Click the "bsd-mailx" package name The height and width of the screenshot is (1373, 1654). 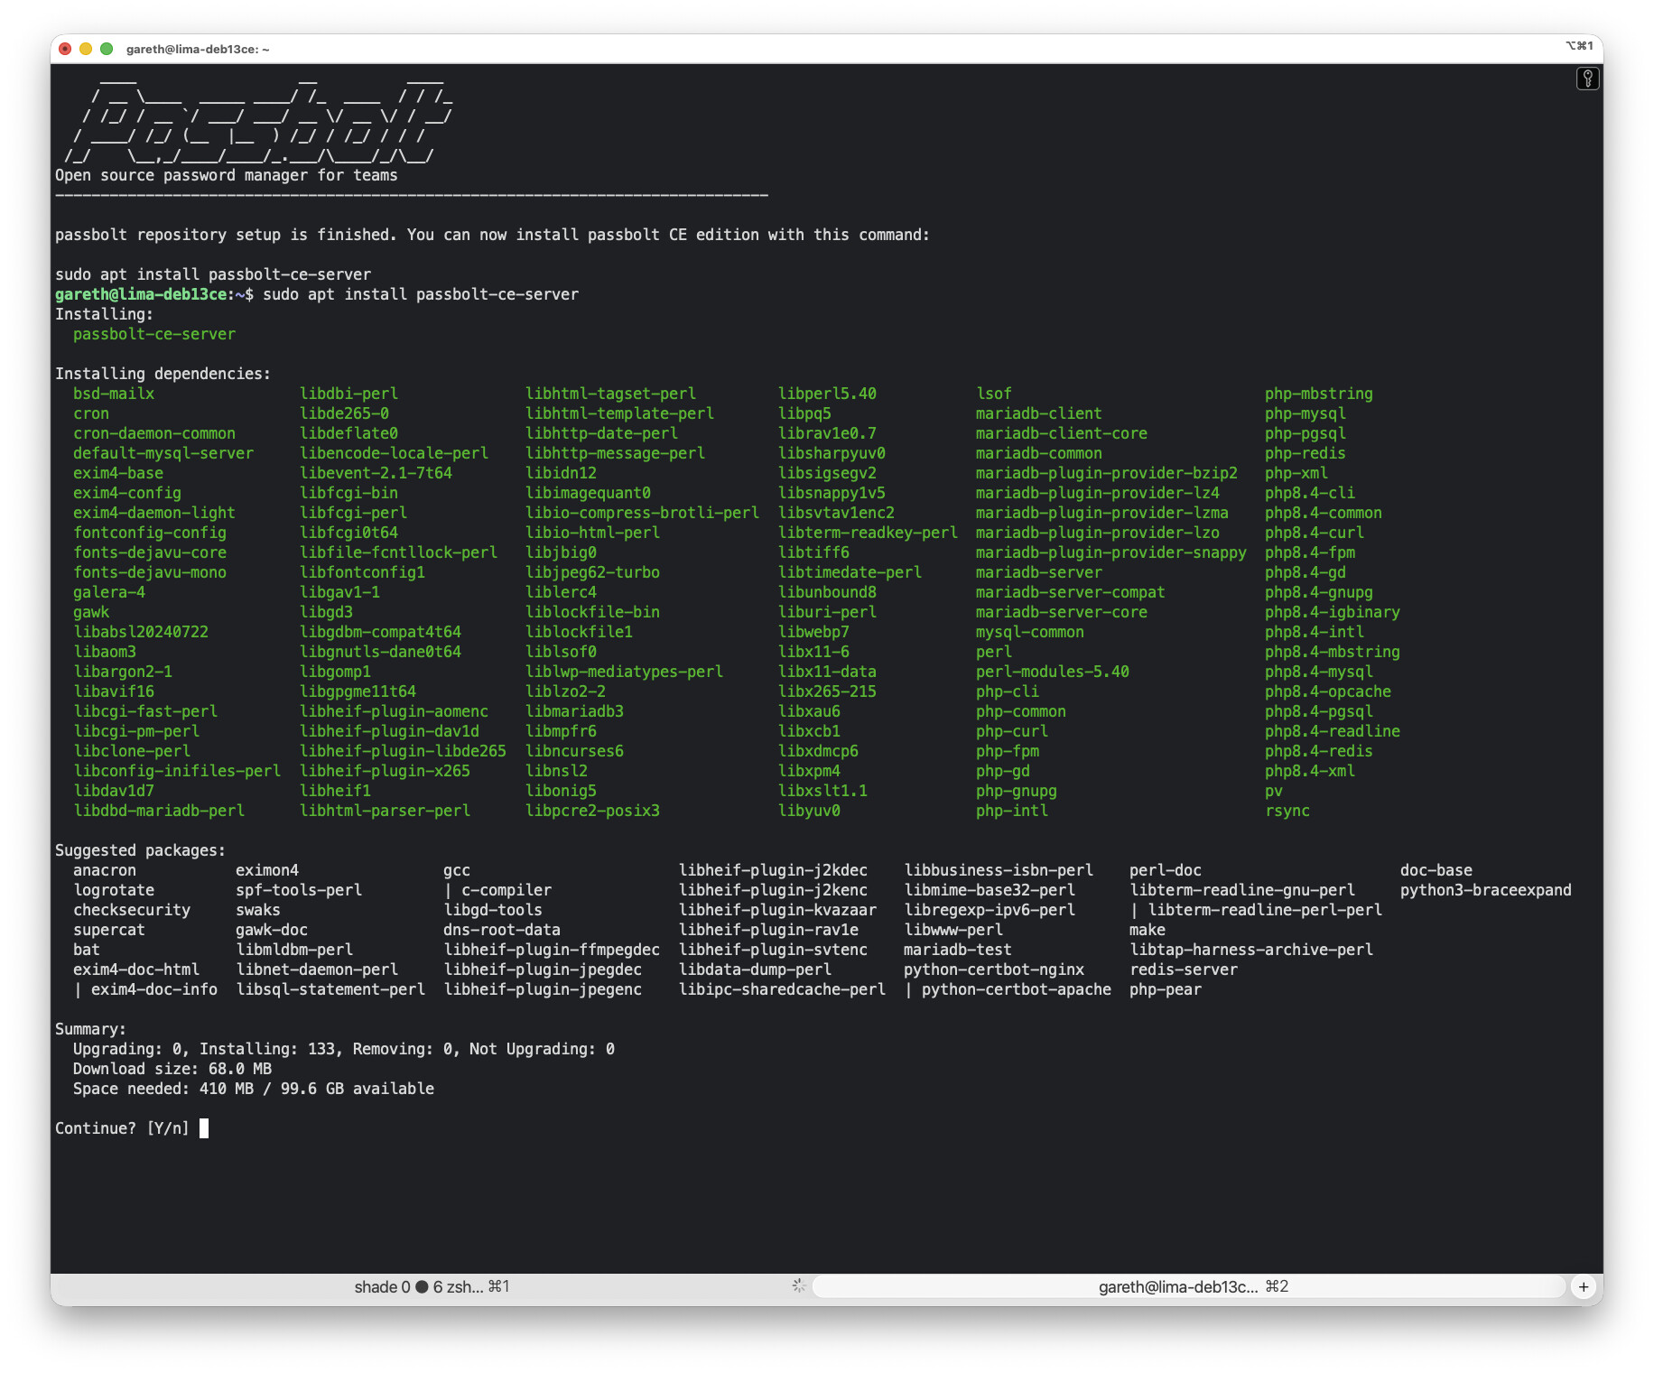(x=114, y=394)
